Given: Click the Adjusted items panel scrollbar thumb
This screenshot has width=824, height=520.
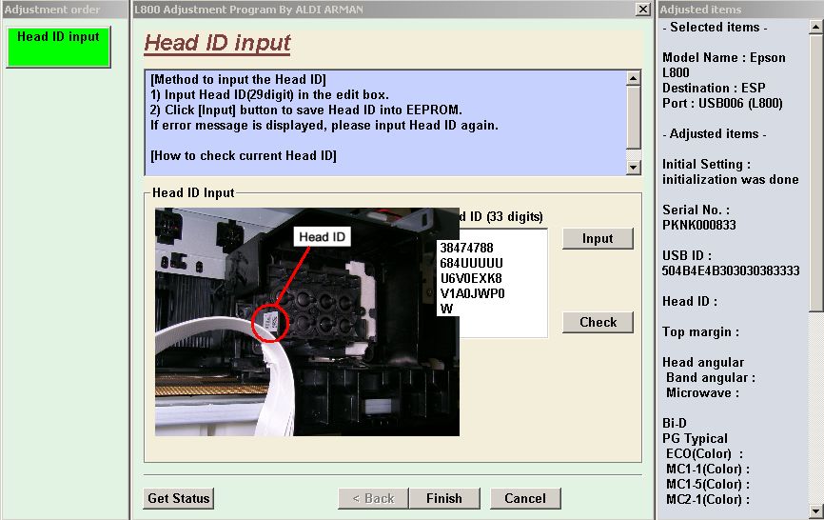Looking at the screenshot, I should 816,171.
